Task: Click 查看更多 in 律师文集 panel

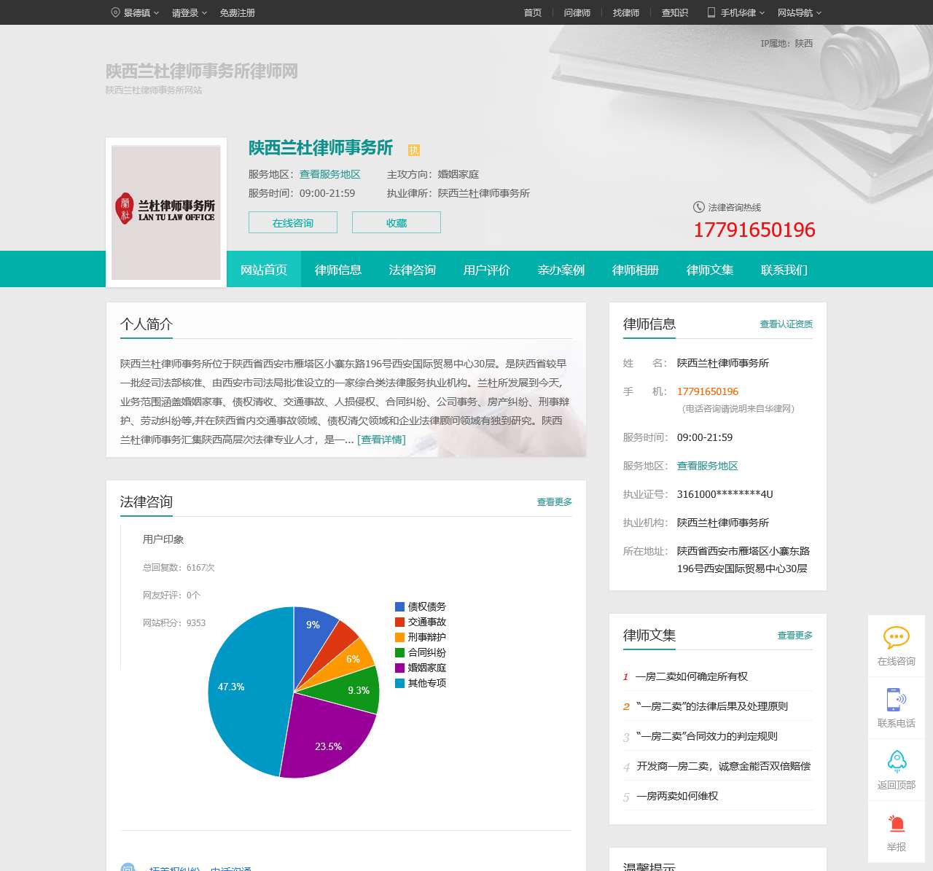Action: (x=795, y=635)
